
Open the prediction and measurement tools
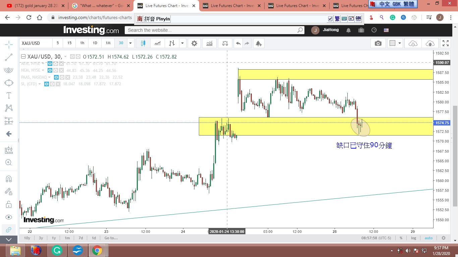pyautogui.click(x=9, y=121)
